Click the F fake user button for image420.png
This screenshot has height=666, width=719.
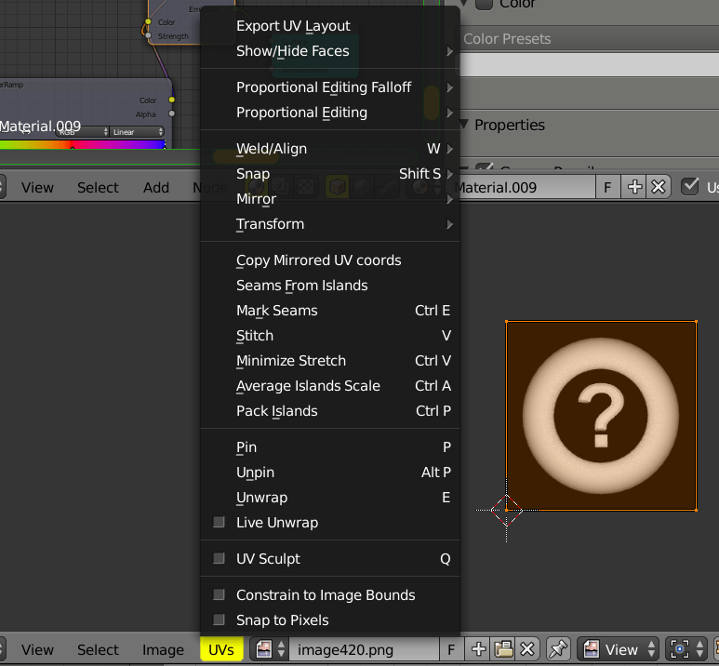tap(451, 649)
